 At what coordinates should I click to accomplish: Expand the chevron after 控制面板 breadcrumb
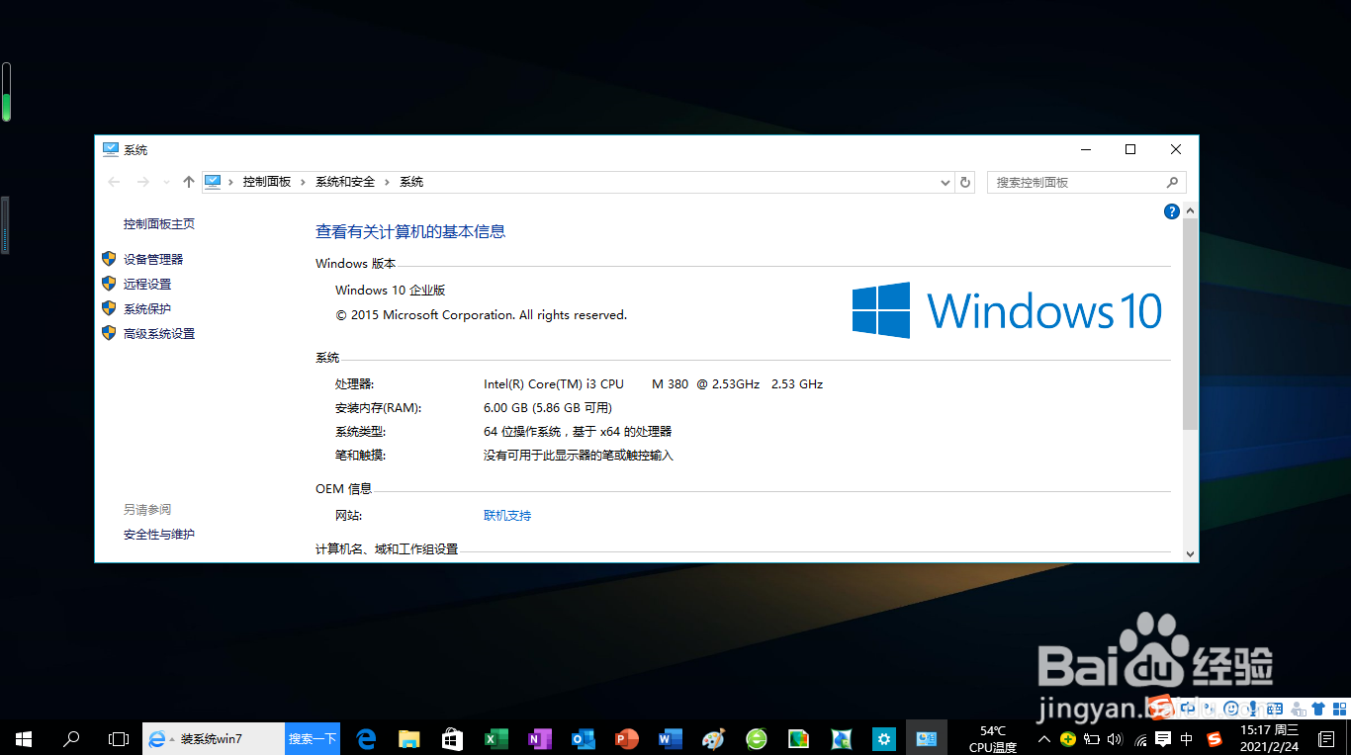click(x=304, y=182)
